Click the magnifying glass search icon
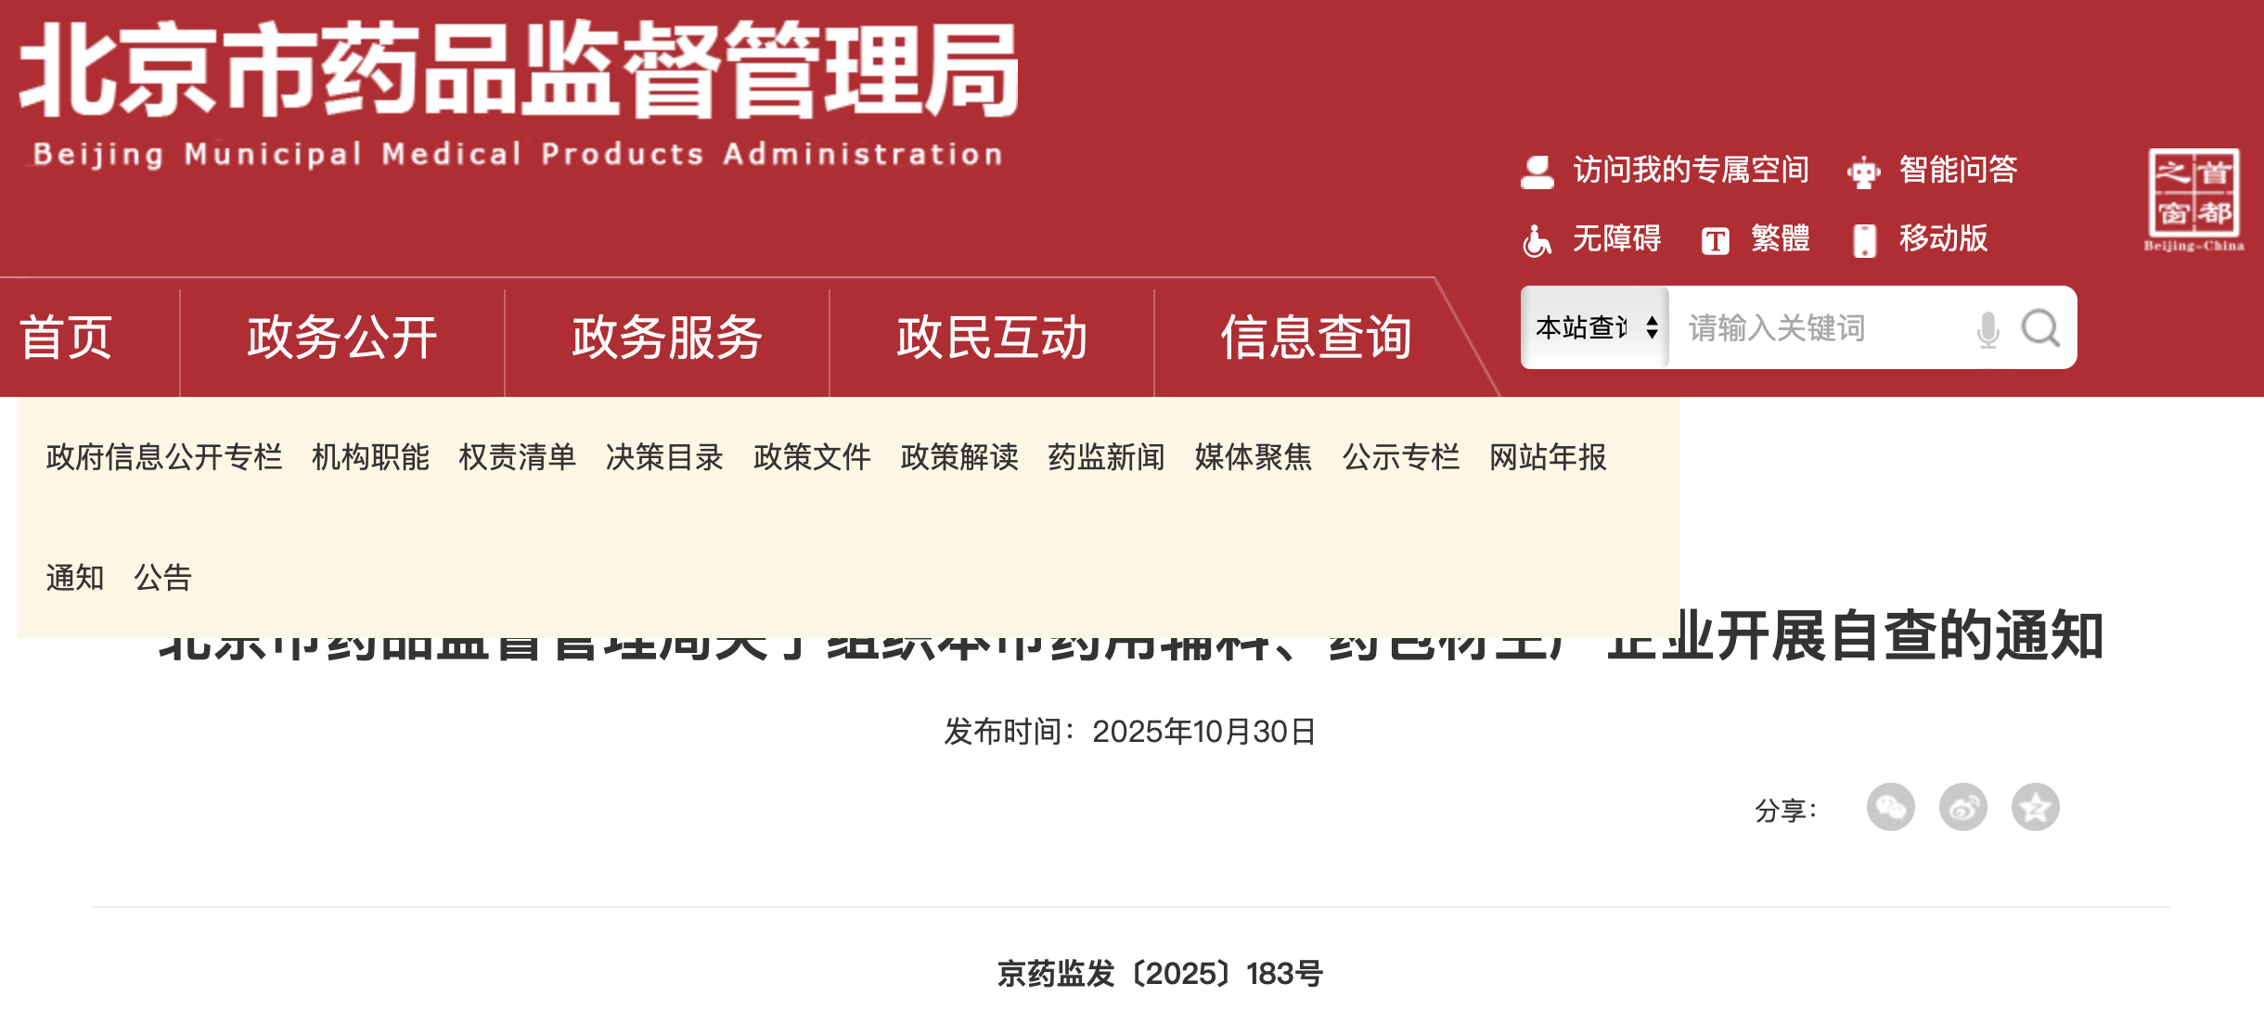This screenshot has height=1022, width=2264. pos(2040,328)
